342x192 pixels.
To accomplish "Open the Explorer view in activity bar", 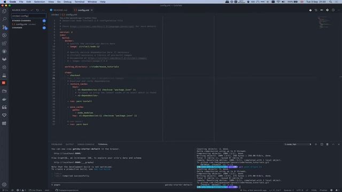I will pos(4,11).
